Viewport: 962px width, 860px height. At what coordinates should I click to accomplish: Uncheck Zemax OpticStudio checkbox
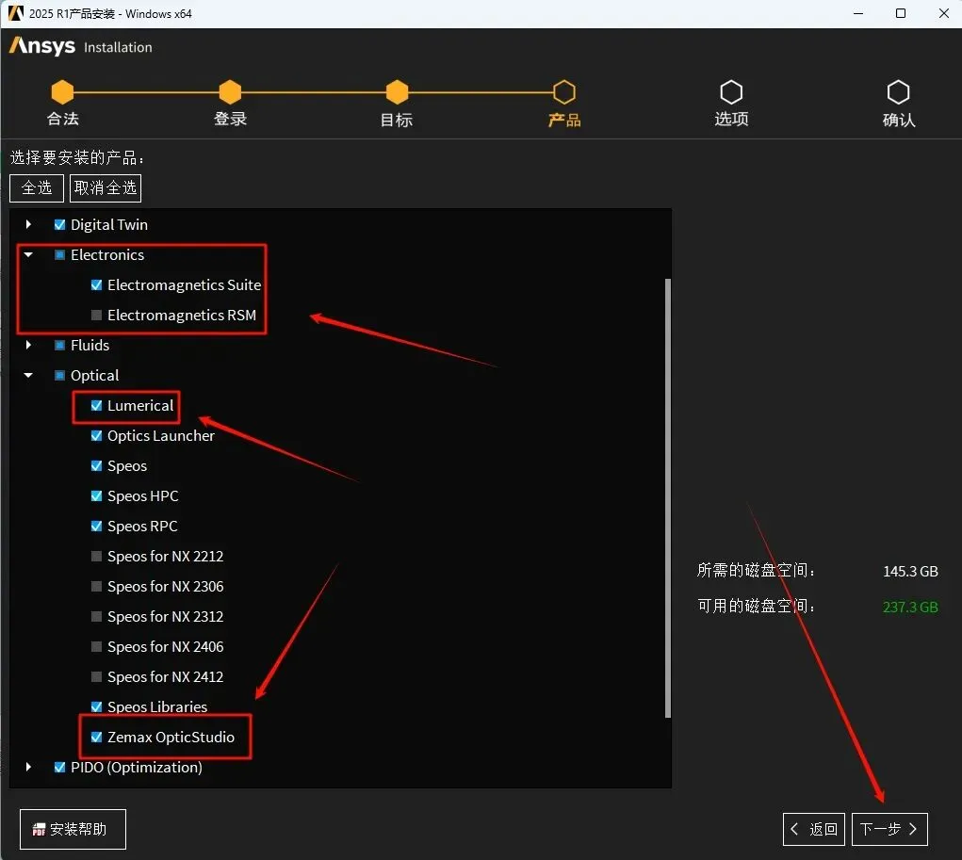point(96,737)
